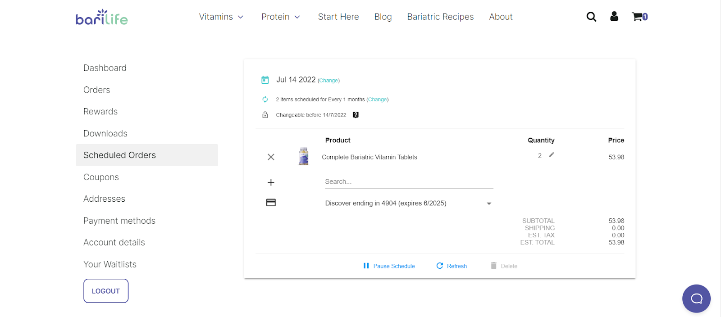
Task: Click the product Search field
Action: coord(409,182)
